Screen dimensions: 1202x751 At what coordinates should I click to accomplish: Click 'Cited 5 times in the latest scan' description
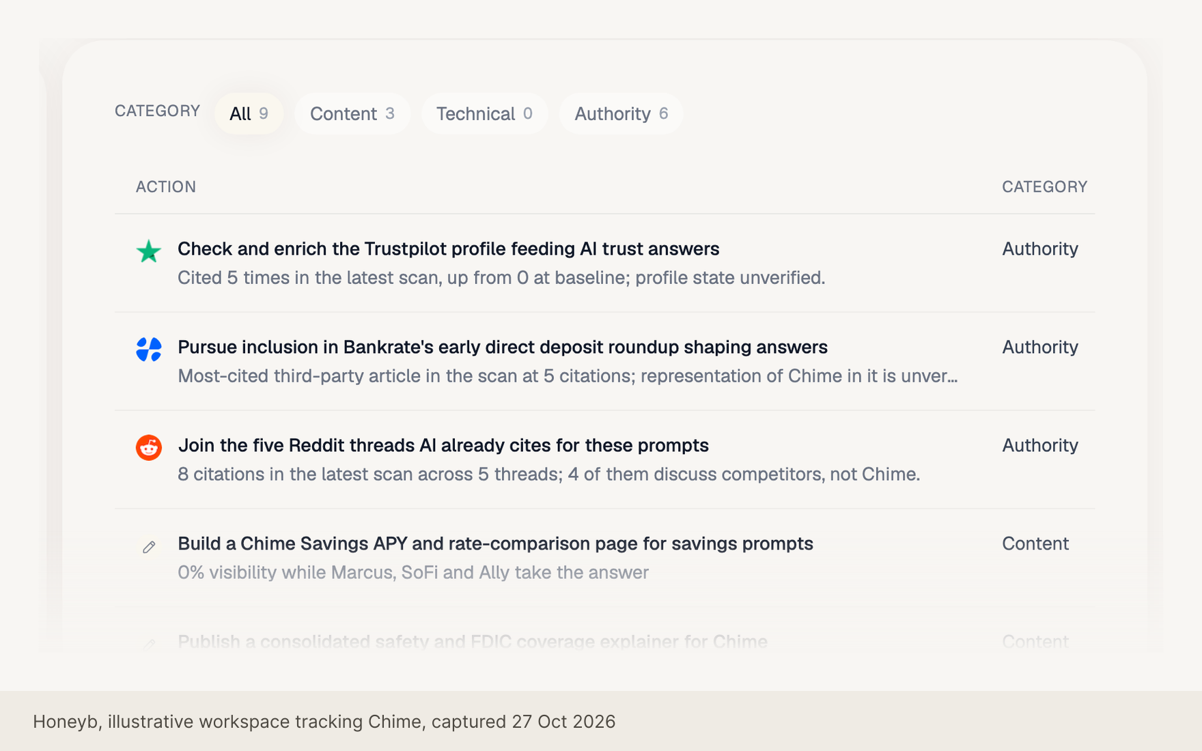coord(501,278)
